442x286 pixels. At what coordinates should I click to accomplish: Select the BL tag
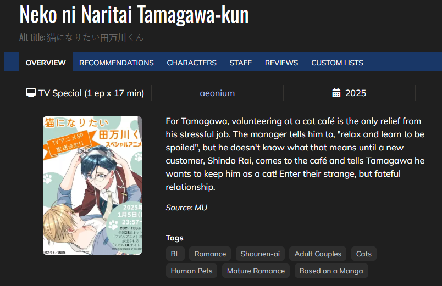[175, 254]
